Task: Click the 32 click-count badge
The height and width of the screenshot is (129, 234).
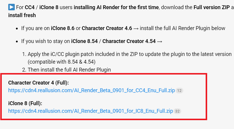Action: 177,111
